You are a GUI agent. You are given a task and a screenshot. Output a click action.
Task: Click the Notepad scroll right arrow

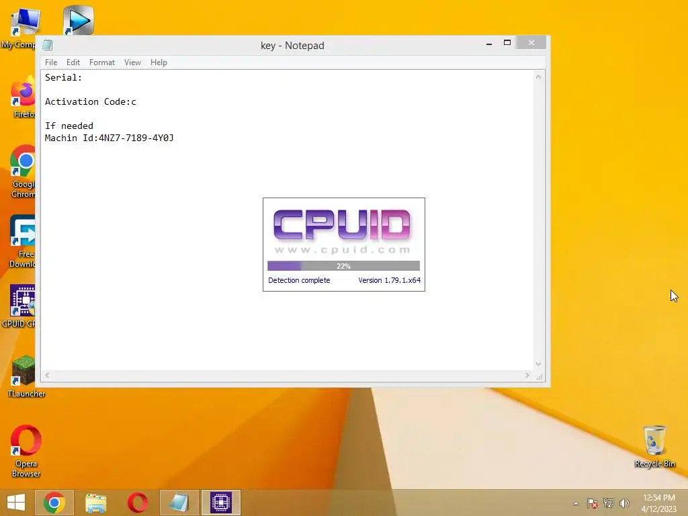pos(527,375)
